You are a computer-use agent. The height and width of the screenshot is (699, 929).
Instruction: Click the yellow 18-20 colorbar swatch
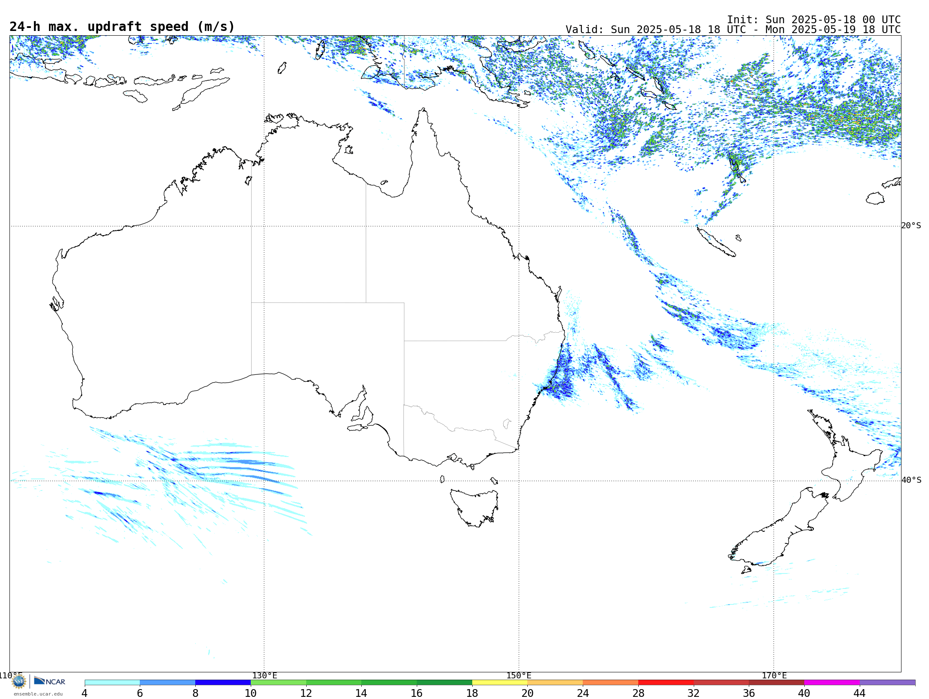500,683
